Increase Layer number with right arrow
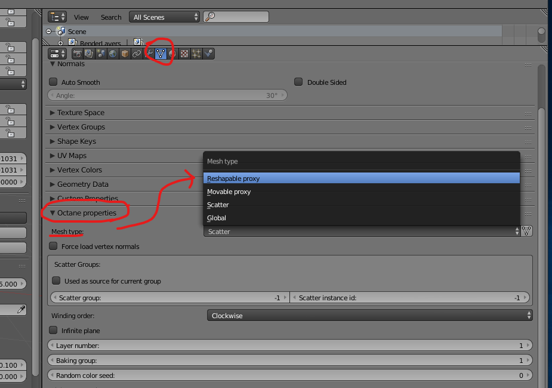The height and width of the screenshot is (388, 552). tap(528, 346)
